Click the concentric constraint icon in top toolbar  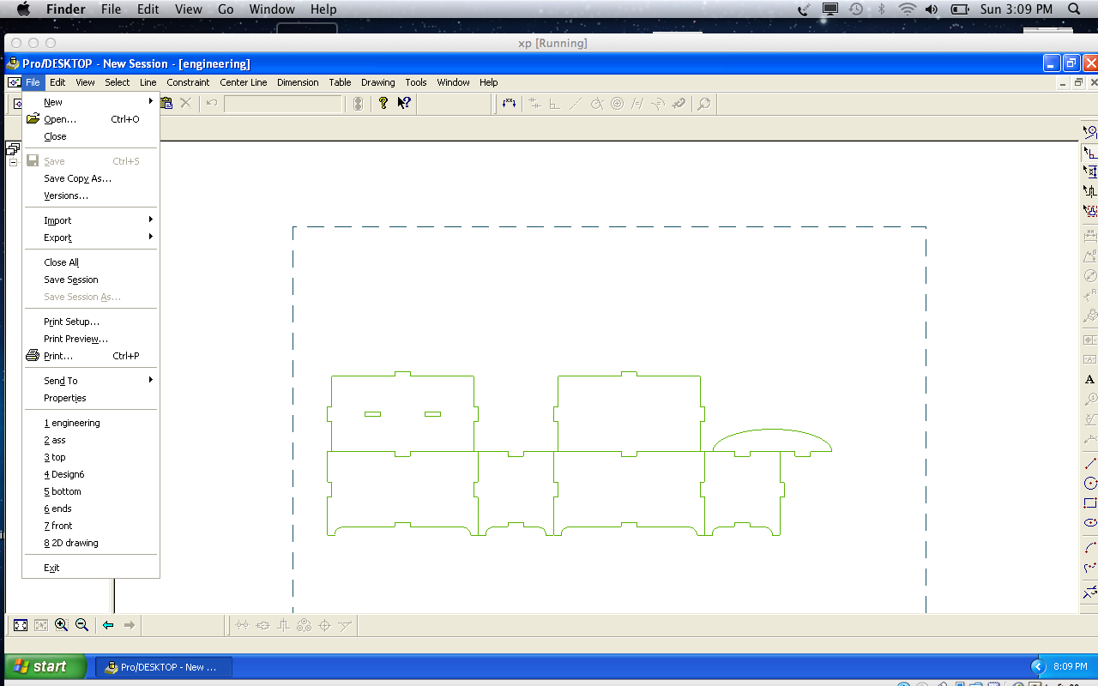pyautogui.click(x=617, y=104)
